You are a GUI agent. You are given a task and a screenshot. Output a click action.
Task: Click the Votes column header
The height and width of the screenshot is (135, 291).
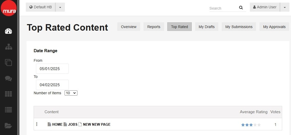pyautogui.click(x=275, y=112)
